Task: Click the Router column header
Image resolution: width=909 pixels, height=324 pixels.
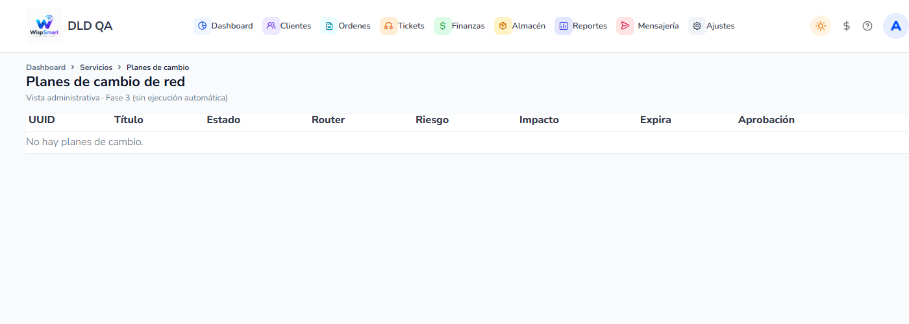Action: click(328, 120)
